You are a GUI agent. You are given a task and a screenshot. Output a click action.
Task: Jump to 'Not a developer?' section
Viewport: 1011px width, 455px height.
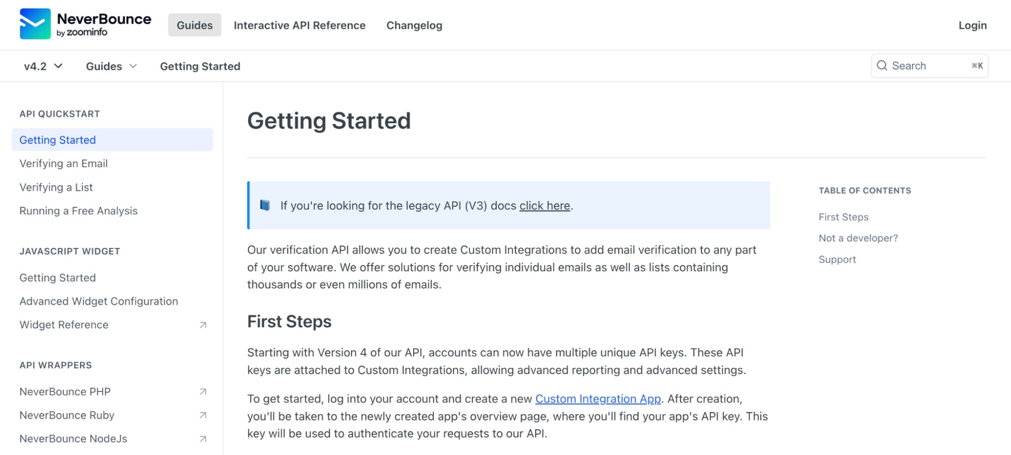[x=858, y=238]
